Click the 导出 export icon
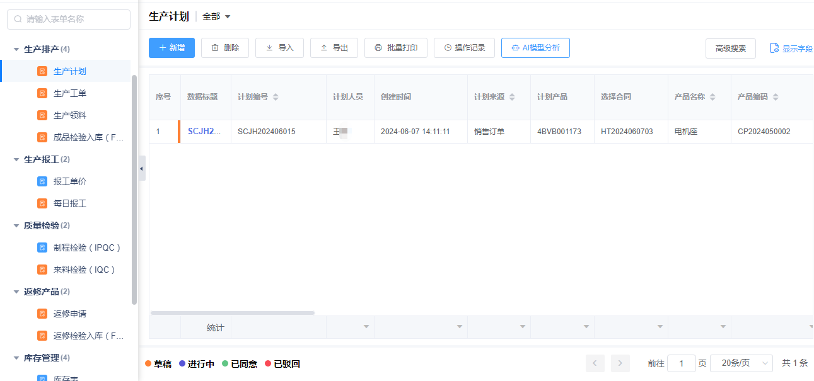This screenshot has width=814, height=381. pyautogui.click(x=323, y=47)
